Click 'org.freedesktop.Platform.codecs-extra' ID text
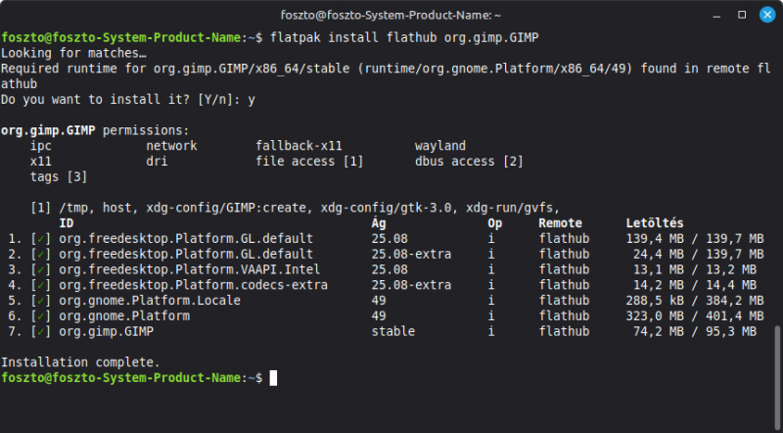This screenshot has width=783, height=433. tap(193, 285)
